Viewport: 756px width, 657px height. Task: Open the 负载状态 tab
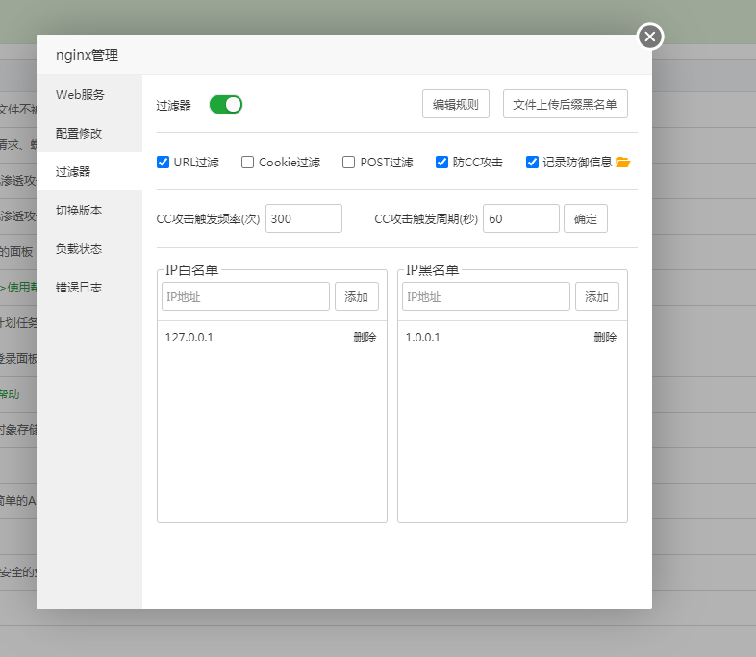pyautogui.click(x=89, y=249)
